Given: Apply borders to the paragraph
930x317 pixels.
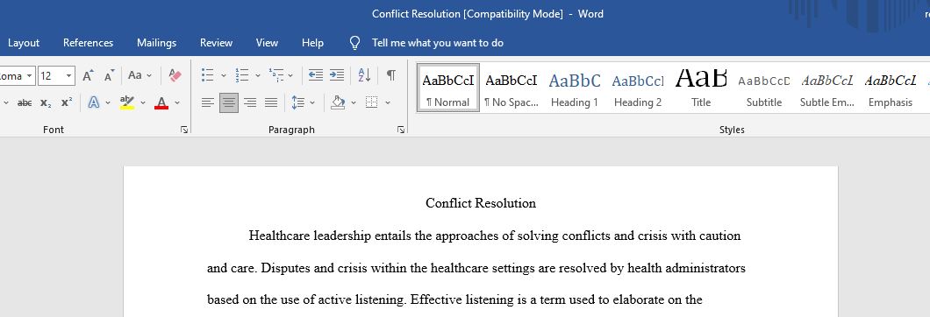Looking at the screenshot, I should [x=372, y=102].
